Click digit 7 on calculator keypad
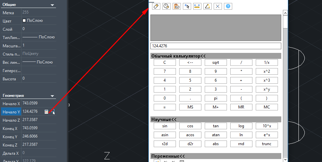 (x=165, y=71)
